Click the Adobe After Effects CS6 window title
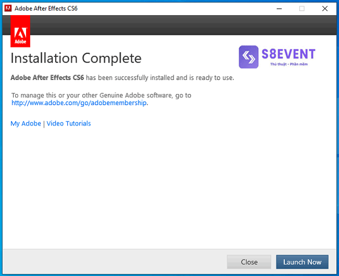Viewport: 339px width, 276px height. coord(46,8)
